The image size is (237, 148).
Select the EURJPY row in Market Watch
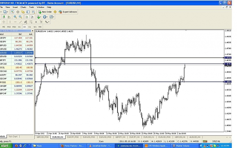coord(17,38)
